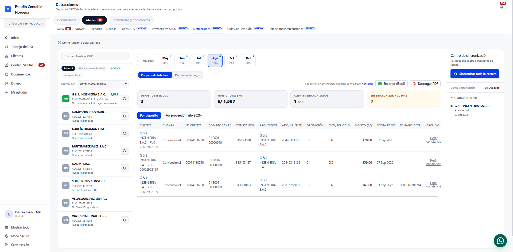Viewport: 513px width, 252px height.
Task: Sync VIAJES NACIONAL client refresh icon
Action: tap(125, 220)
